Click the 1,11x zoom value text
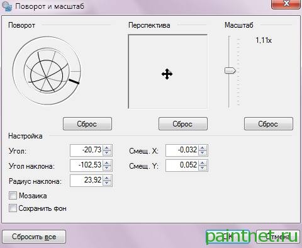This screenshot has height=248, width=302. click(x=264, y=40)
